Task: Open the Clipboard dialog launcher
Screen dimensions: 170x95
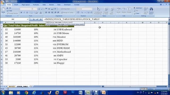Action: (x=18, y=16)
